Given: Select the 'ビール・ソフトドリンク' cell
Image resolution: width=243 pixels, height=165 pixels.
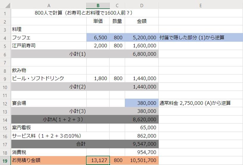Looking at the screenshot, I should click(x=49, y=78).
